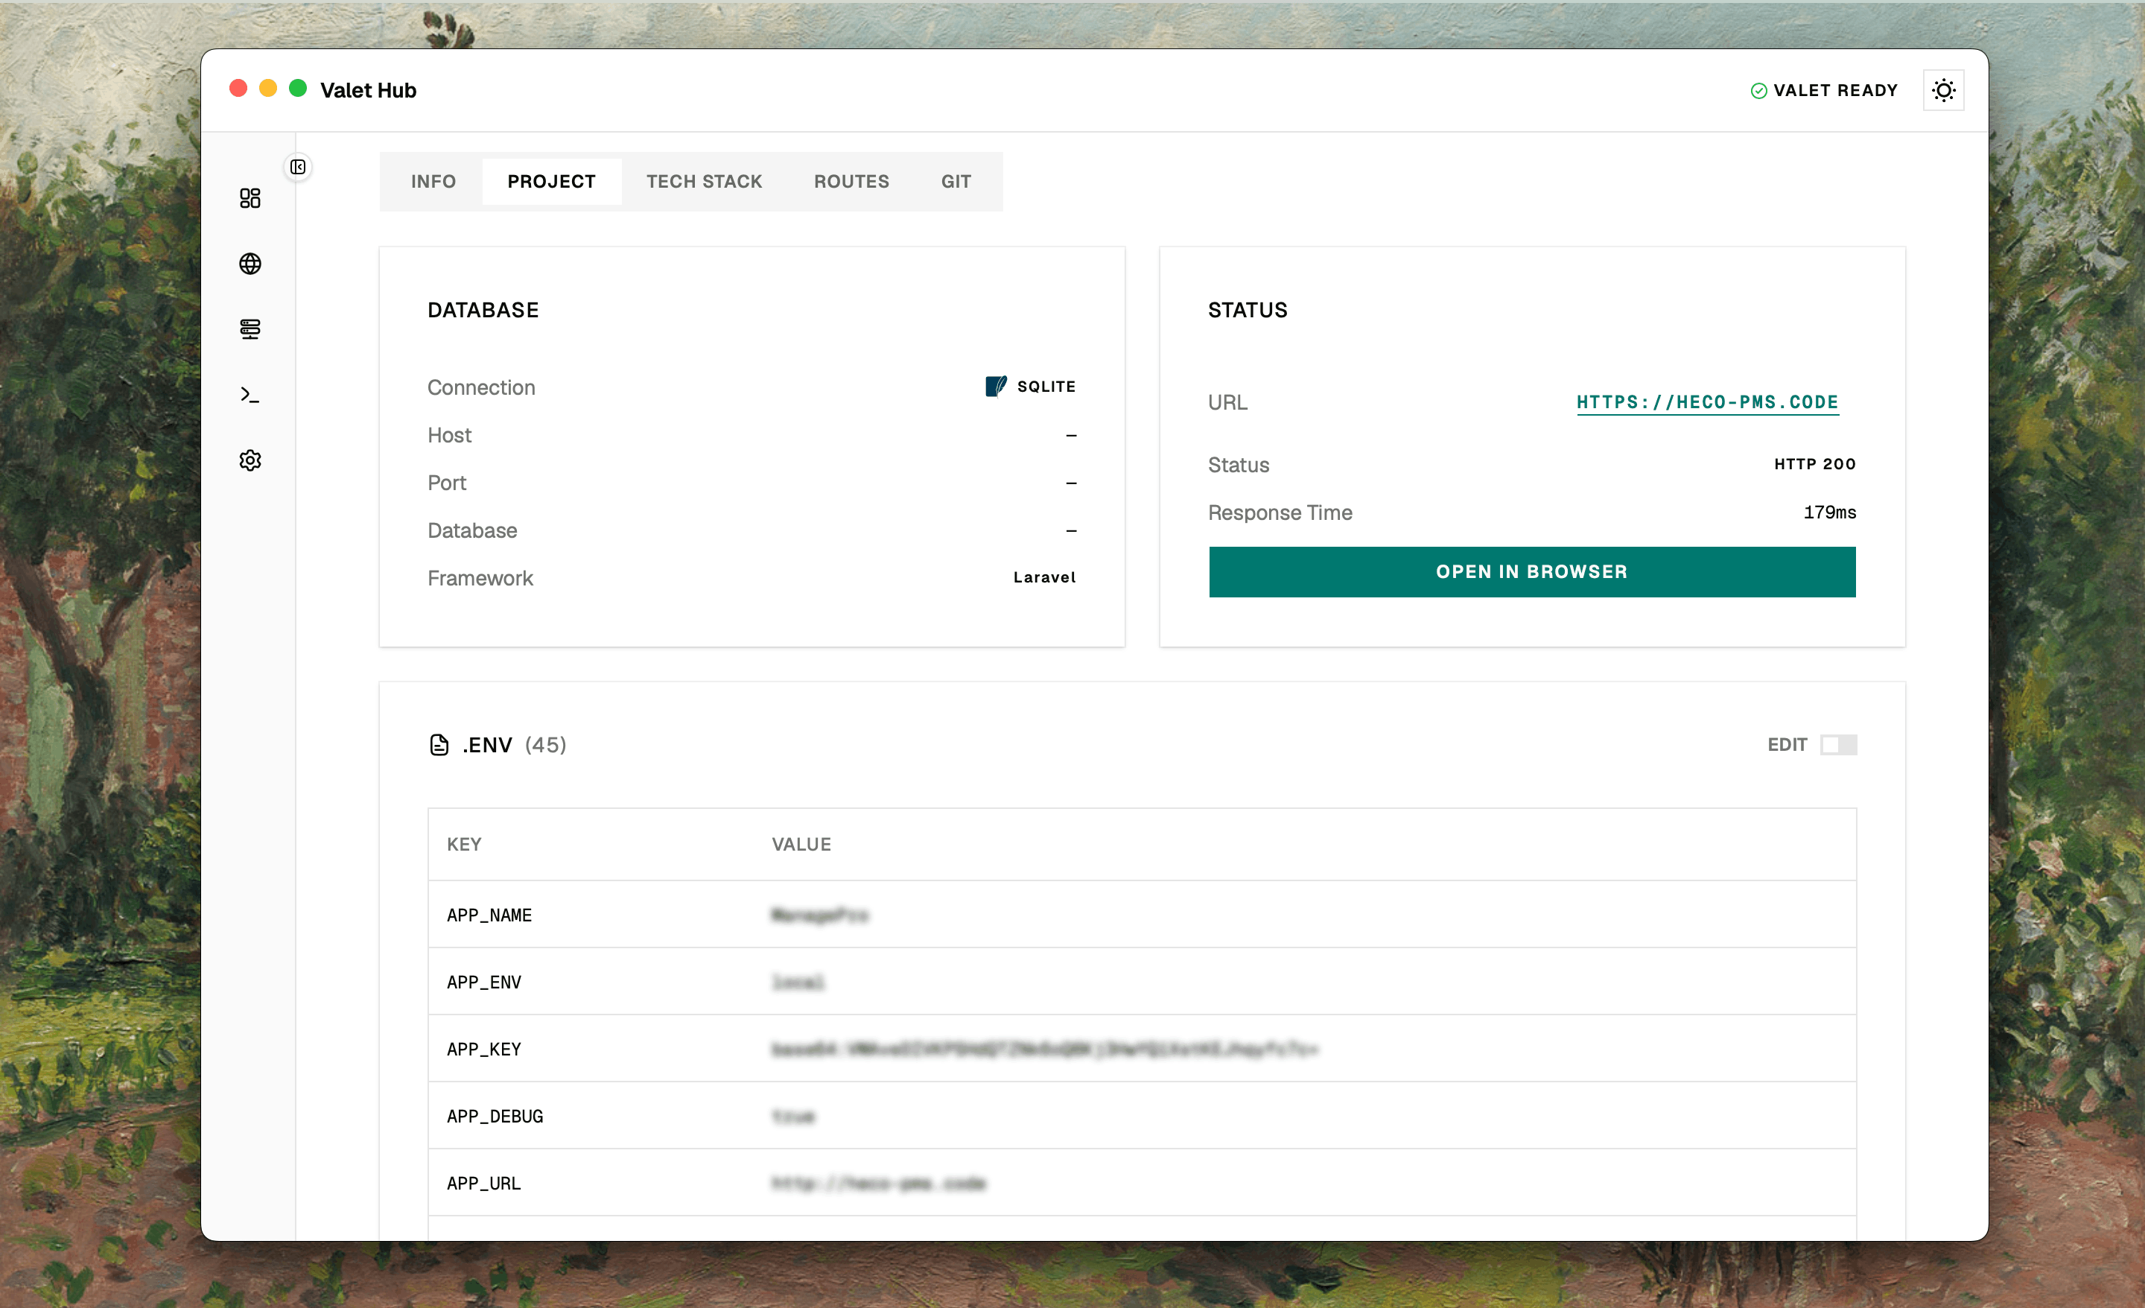Open the dashboard grid icon in sidebar
The width and height of the screenshot is (2145, 1308).
pos(250,199)
